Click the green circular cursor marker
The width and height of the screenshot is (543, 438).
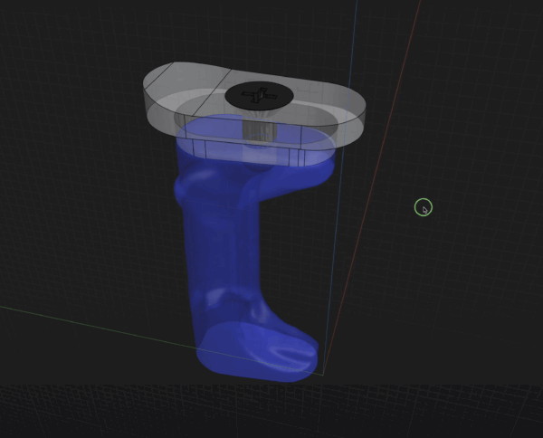(x=424, y=208)
